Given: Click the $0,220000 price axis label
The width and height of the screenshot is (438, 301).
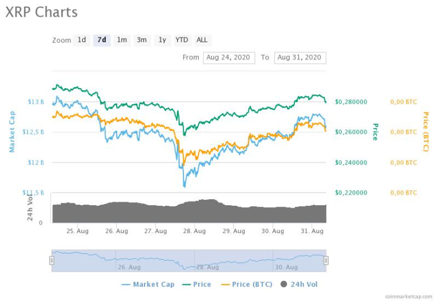Looking at the screenshot, I should [x=351, y=193].
